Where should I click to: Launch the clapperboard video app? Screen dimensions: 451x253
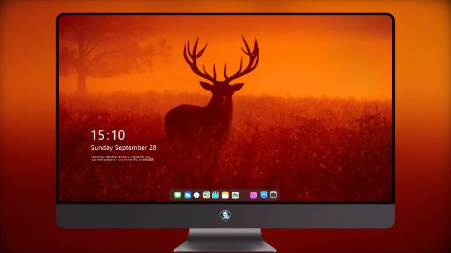(215, 195)
